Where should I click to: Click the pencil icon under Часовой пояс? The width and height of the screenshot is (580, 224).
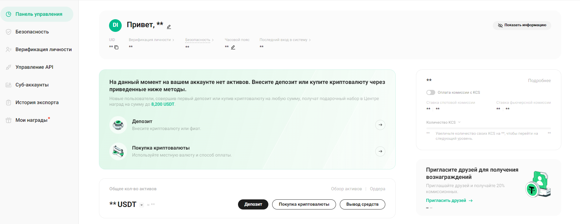(x=233, y=47)
